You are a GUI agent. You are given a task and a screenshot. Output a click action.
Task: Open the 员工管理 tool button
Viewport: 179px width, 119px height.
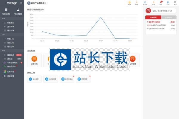tap(83, 79)
